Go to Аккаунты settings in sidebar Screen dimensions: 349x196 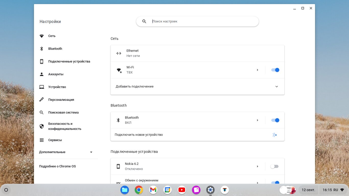pyautogui.click(x=56, y=74)
